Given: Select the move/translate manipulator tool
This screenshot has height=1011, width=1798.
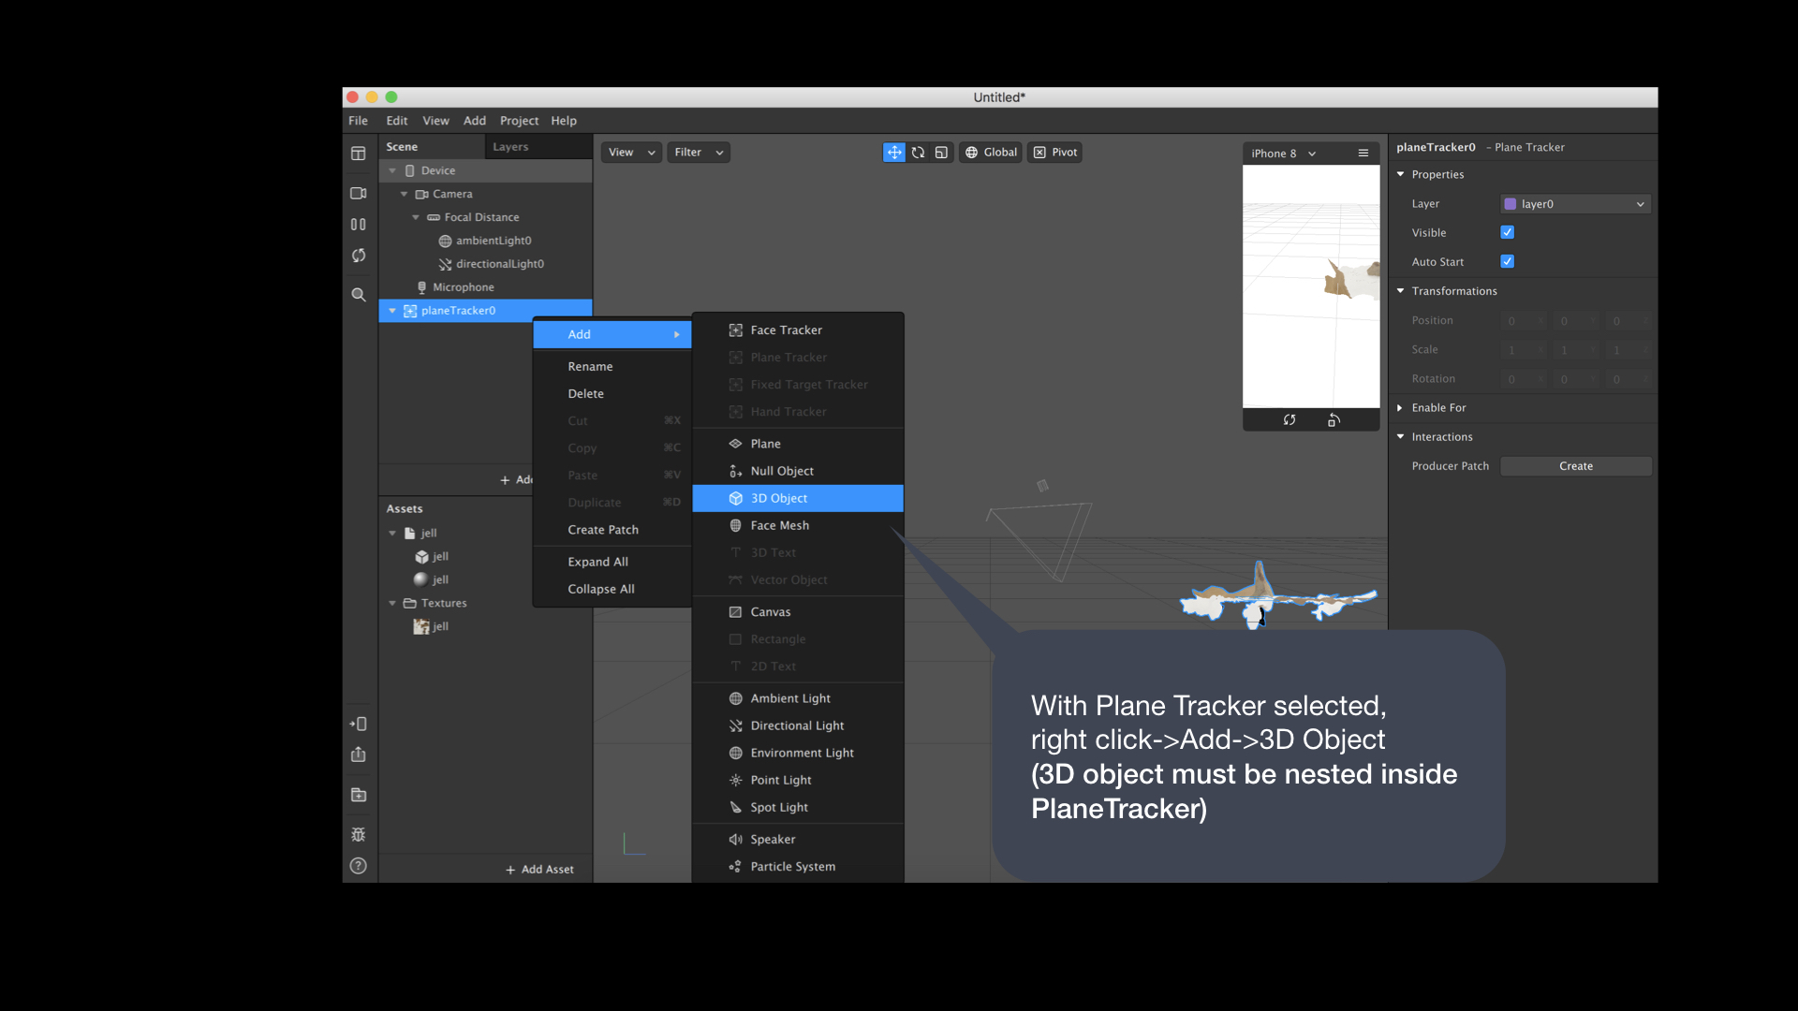Looking at the screenshot, I should 894,153.
